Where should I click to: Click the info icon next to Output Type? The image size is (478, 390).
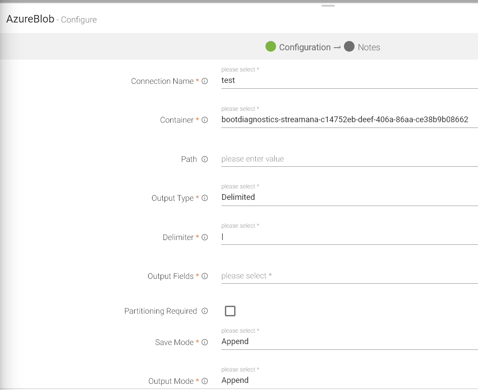pyautogui.click(x=205, y=198)
